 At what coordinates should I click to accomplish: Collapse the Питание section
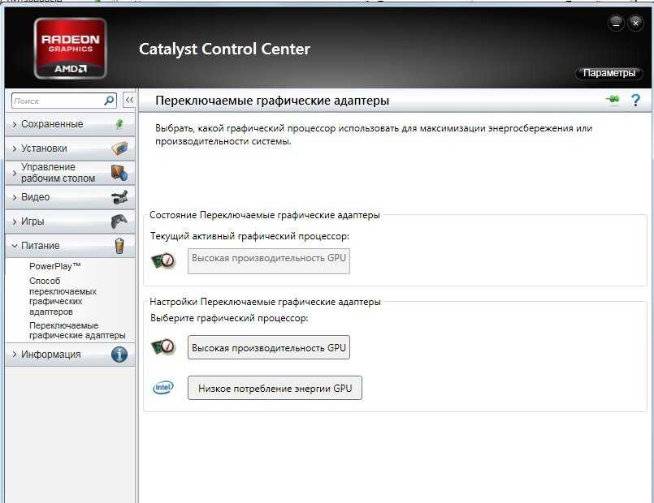[41, 246]
